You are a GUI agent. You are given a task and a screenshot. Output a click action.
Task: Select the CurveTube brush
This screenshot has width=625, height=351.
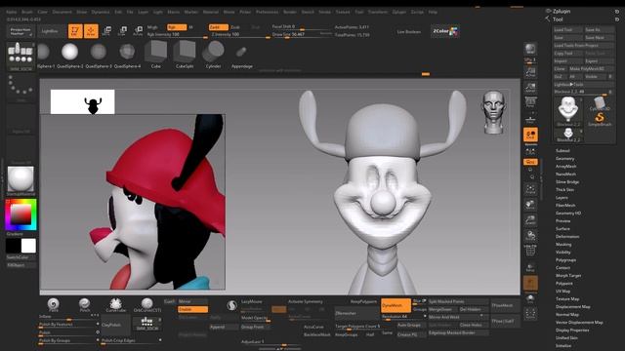(x=115, y=304)
